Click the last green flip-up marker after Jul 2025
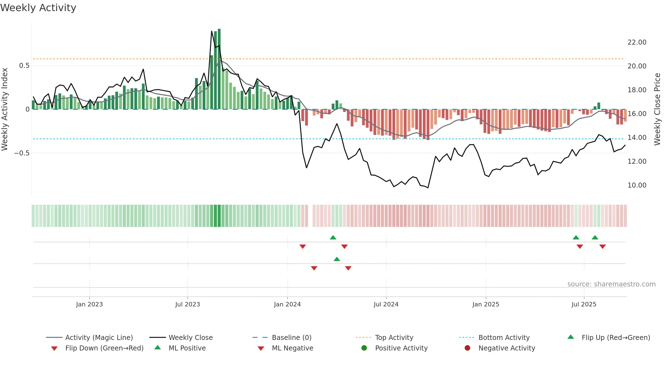Image resolution: width=665 pixels, height=374 pixels. tap(595, 237)
